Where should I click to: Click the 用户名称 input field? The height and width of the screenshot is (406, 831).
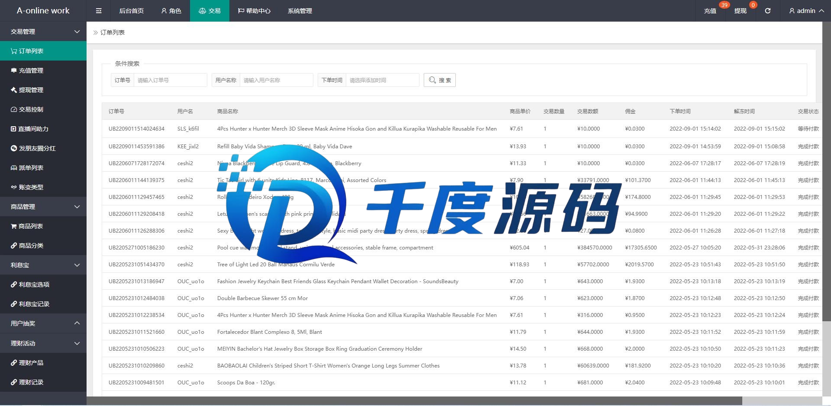[277, 80]
